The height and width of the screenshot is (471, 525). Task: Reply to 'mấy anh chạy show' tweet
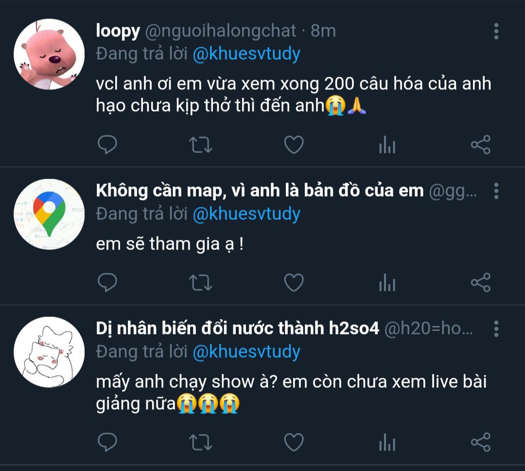(107, 442)
